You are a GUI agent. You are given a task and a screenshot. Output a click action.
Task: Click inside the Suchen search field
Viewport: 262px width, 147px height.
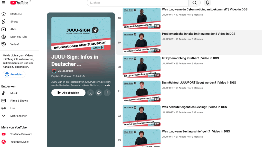click(138, 3)
